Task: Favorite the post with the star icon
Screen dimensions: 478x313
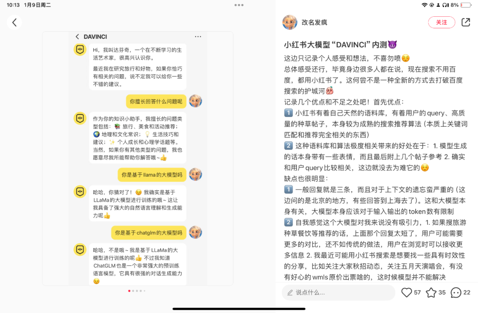Action: click(x=431, y=293)
